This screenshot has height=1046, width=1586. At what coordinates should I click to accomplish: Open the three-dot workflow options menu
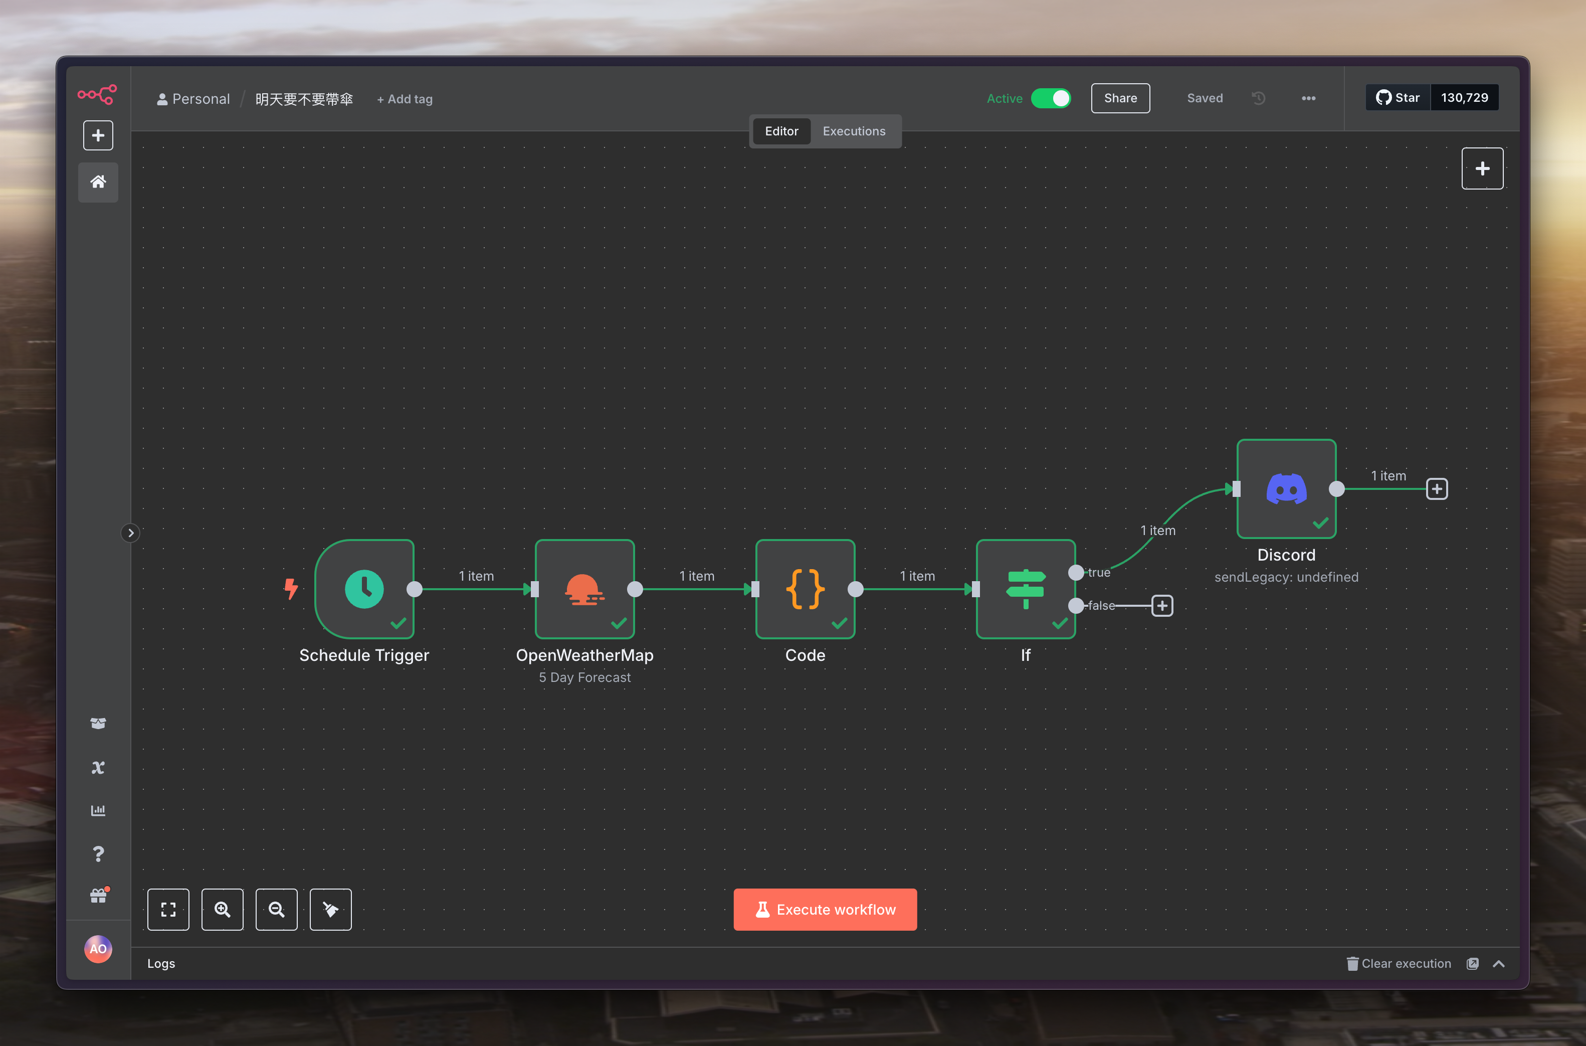(x=1308, y=98)
